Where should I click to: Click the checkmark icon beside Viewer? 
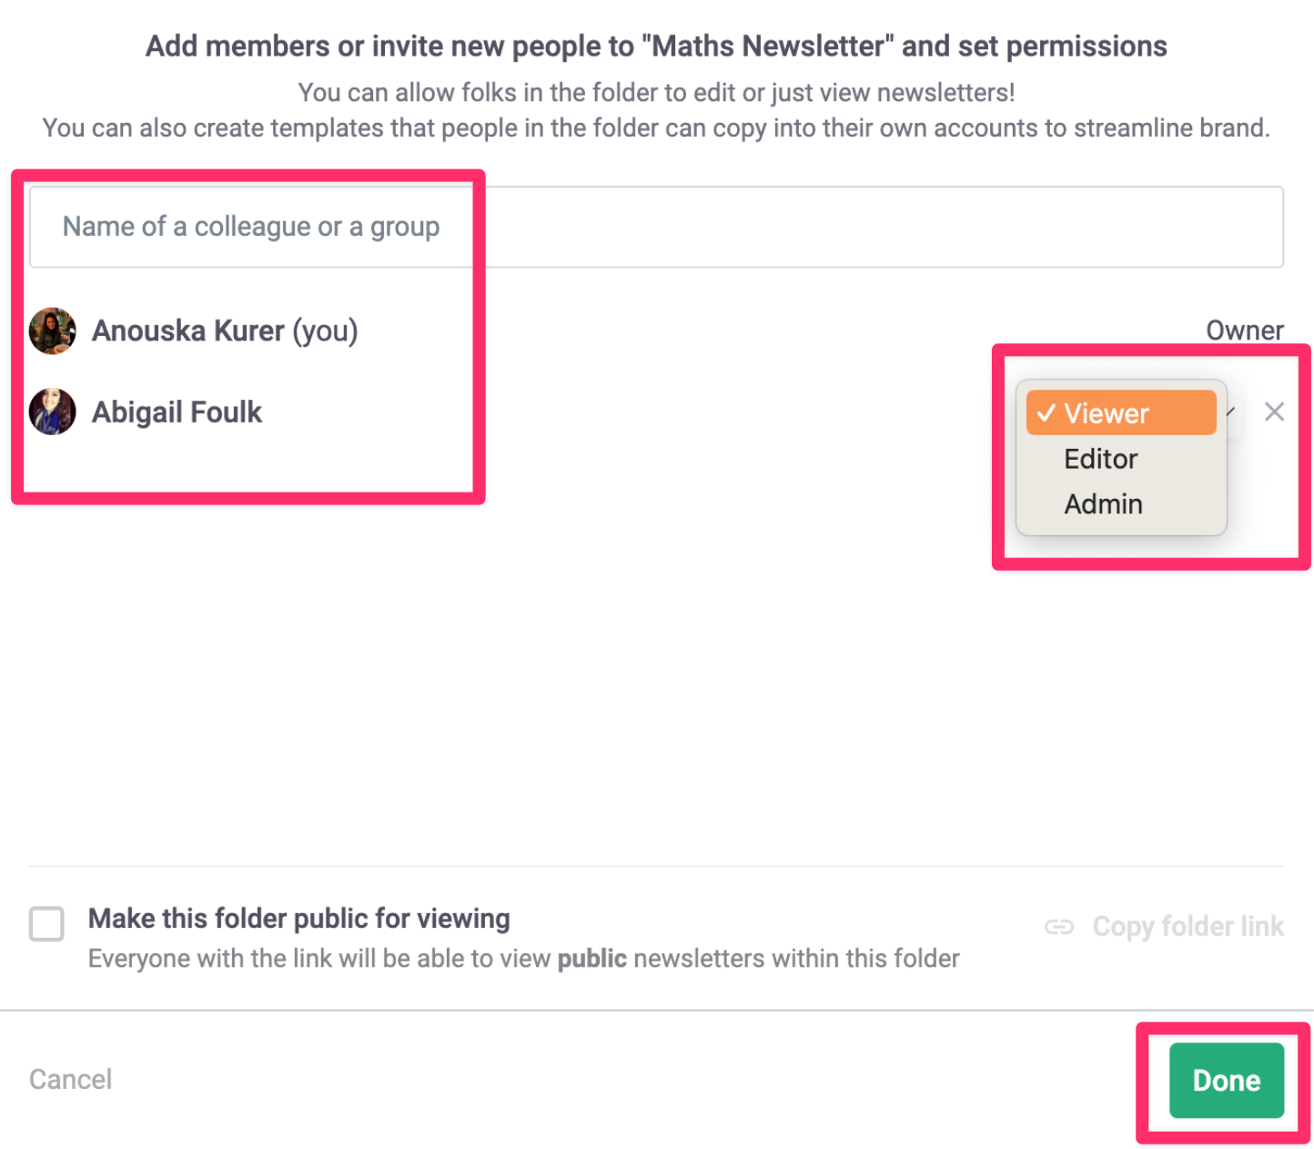click(1046, 413)
